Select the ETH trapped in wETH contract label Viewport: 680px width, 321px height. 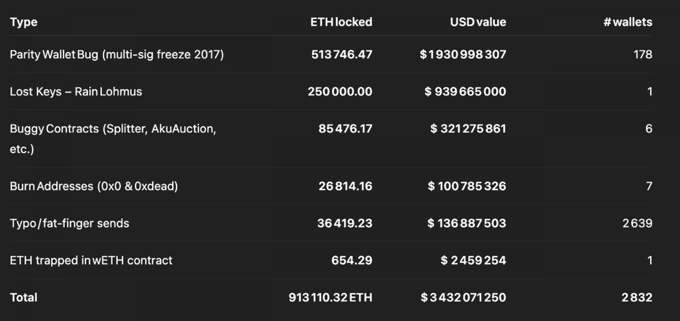coord(91,260)
